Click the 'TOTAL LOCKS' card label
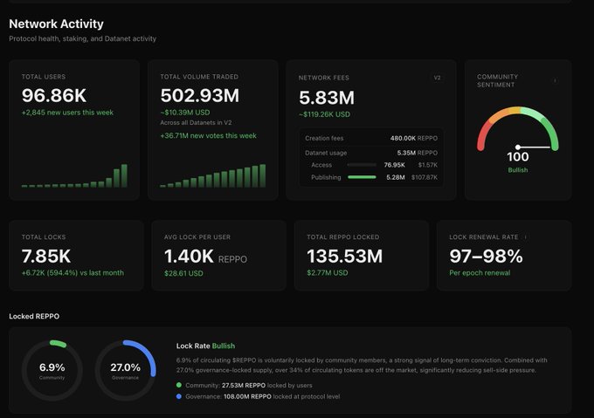The height and width of the screenshot is (418, 594). tap(44, 237)
